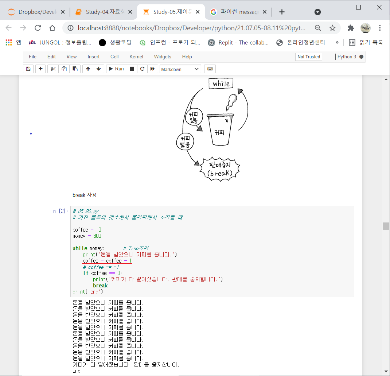The image size is (390, 376).
Task: Open a new browser tab
Action: click(282, 12)
